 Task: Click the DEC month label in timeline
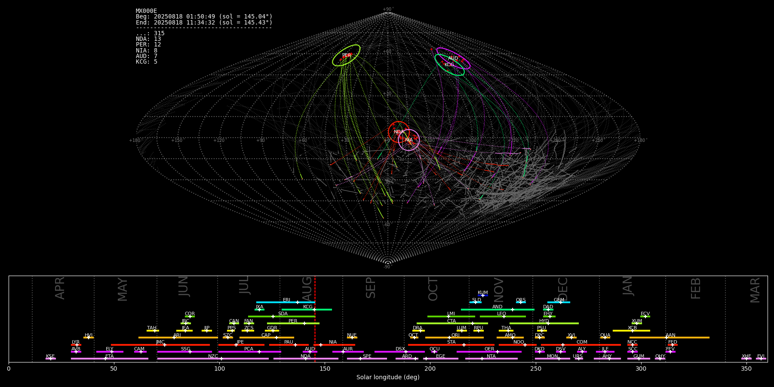(x=562, y=289)
